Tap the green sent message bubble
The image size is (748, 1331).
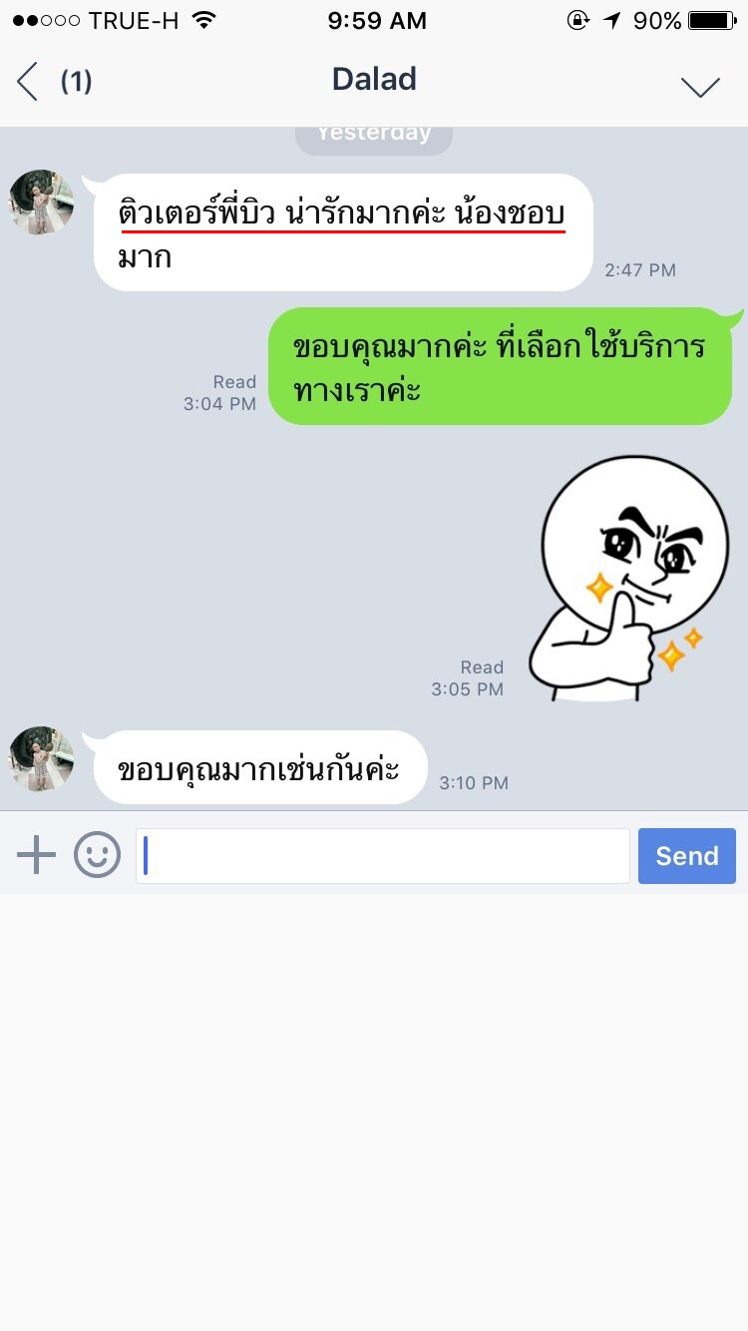(x=501, y=366)
